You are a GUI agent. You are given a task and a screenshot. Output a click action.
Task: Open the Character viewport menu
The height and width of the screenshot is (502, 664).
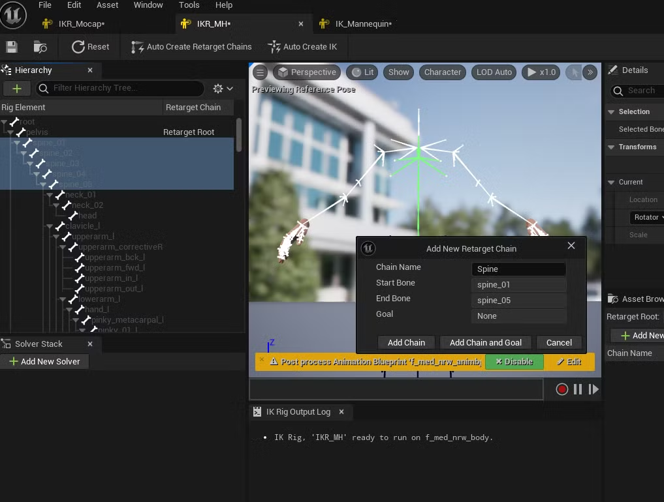tap(443, 72)
